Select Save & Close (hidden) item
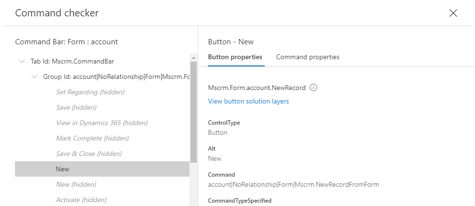 point(89,154)
